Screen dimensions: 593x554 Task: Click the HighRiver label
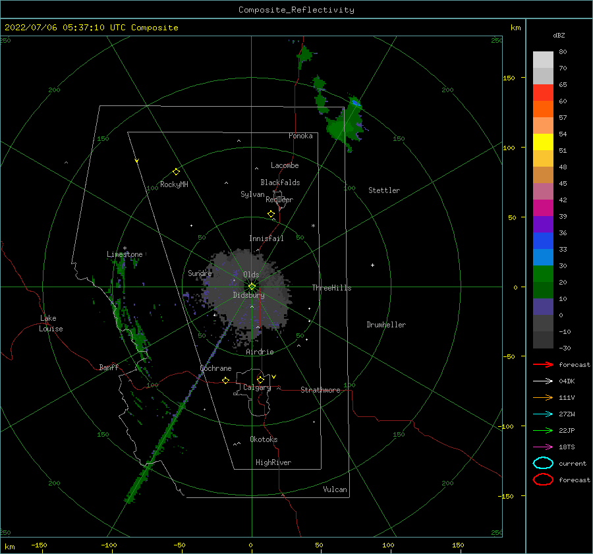[273, 462]
